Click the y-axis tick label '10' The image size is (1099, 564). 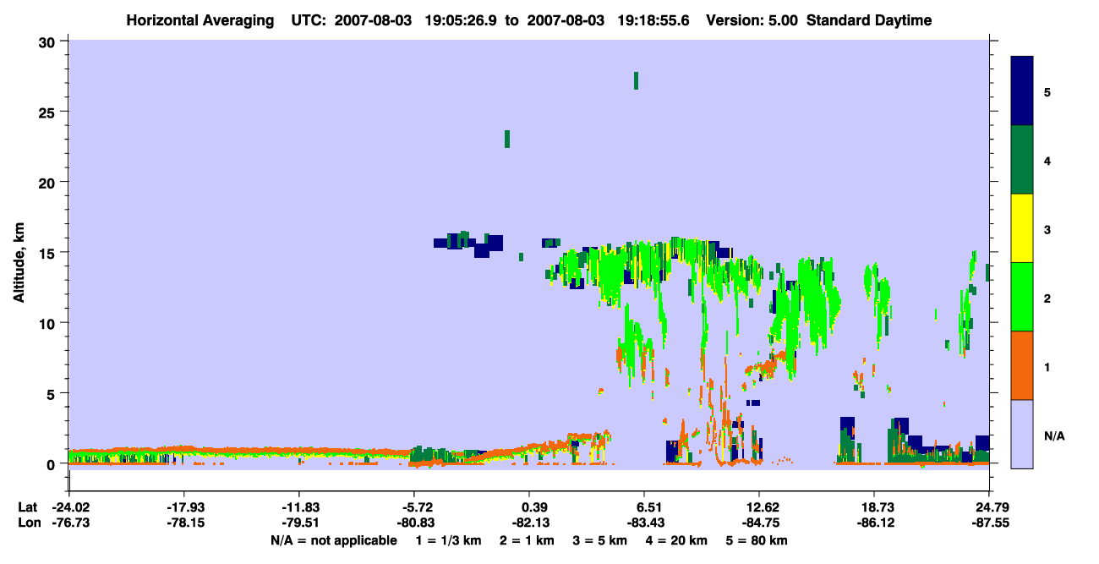(x=49, y=323)
